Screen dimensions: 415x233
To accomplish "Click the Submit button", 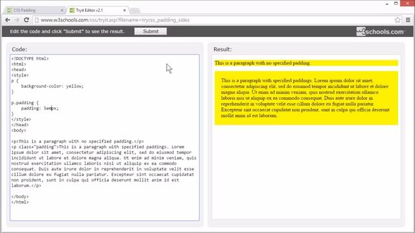I will [x=150, y=31].
